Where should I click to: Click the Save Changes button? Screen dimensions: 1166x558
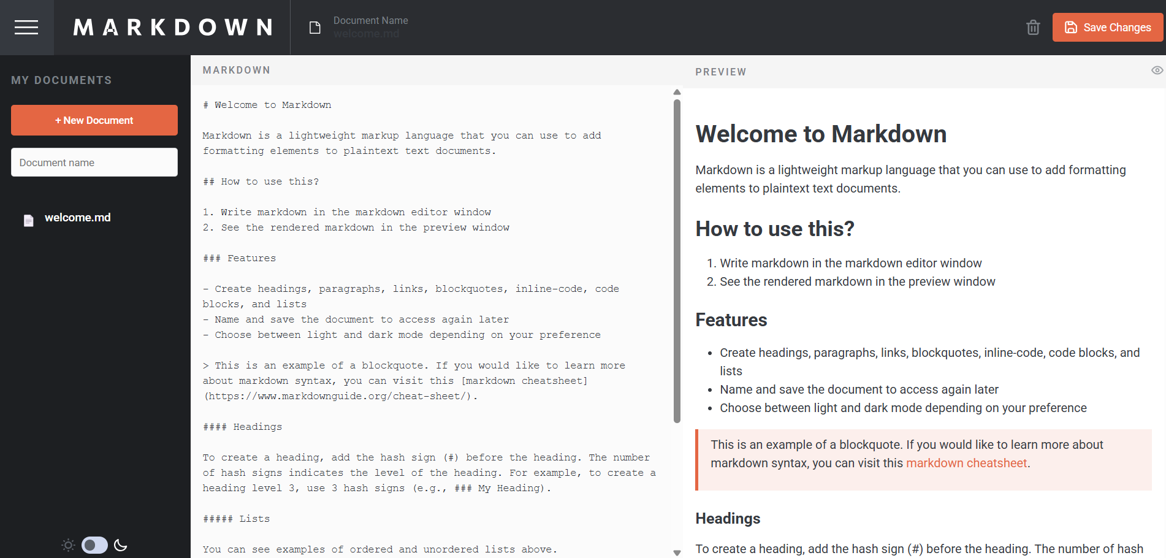tap(1108, 28)
